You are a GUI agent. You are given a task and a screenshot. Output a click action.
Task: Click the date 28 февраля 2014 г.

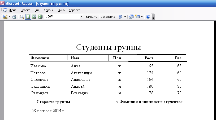point(48,111)
